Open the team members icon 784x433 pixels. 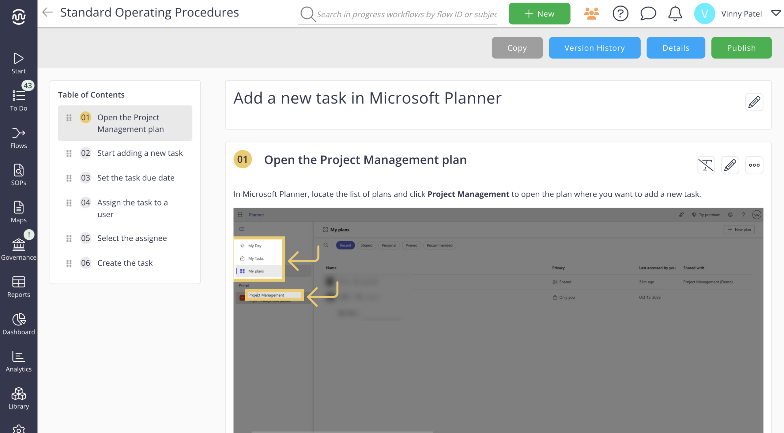591,14
